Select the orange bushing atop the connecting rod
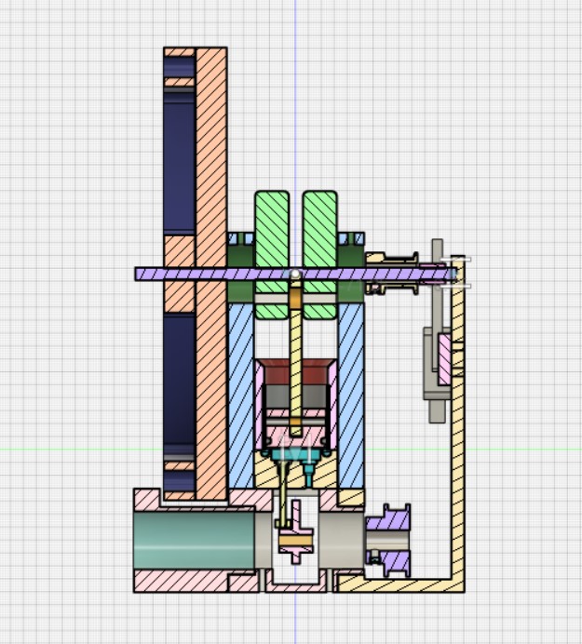Viewport: 582px width, 644px height. point(295,298)
